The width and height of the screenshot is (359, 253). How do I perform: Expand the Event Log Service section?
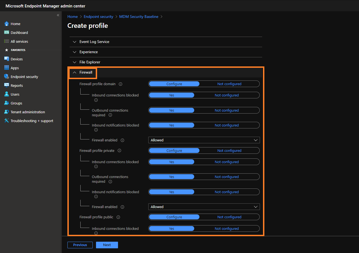[166, 42]
